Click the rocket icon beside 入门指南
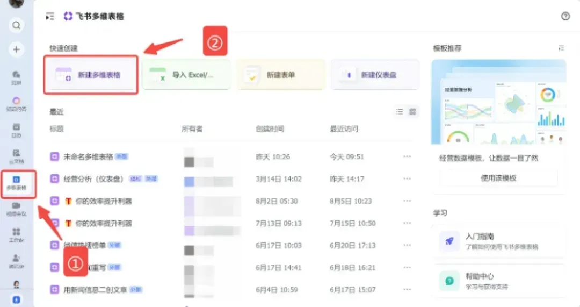The width and height of the screenshot is (580, 307). pyautogui.click(x=450, y=241)
